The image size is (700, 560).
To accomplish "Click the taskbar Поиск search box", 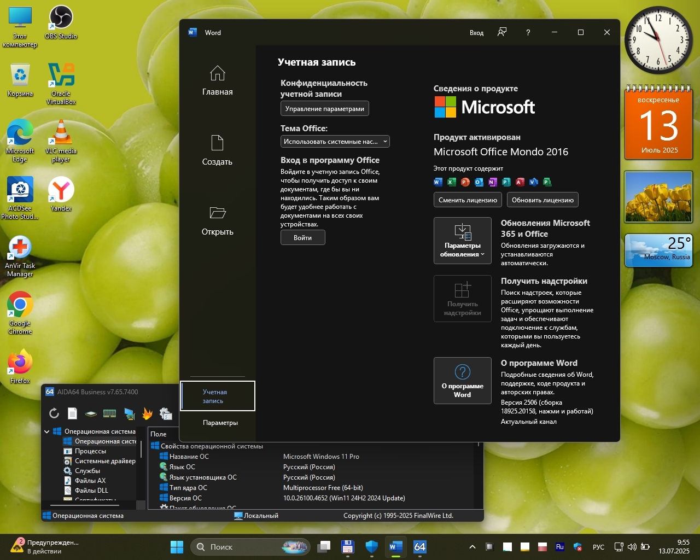I will 250,547.
